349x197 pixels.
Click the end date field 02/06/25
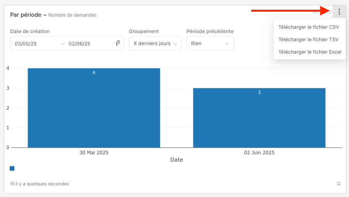pyautogui.click(x=80, y=44)
